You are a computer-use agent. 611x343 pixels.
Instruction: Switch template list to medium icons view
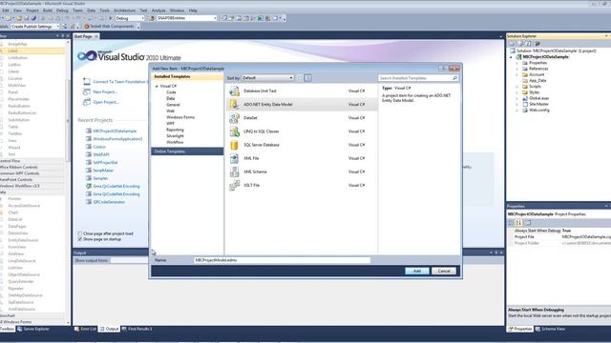pos(307,78)
